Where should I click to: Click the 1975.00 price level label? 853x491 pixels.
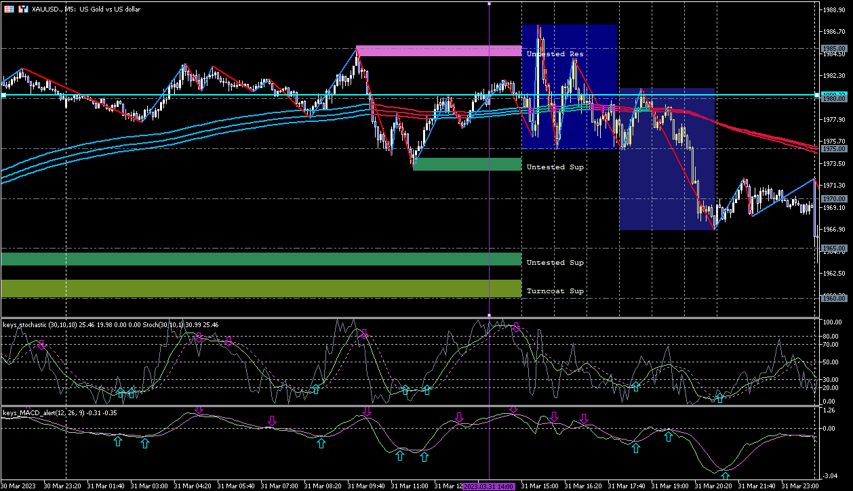click(833, 148)
